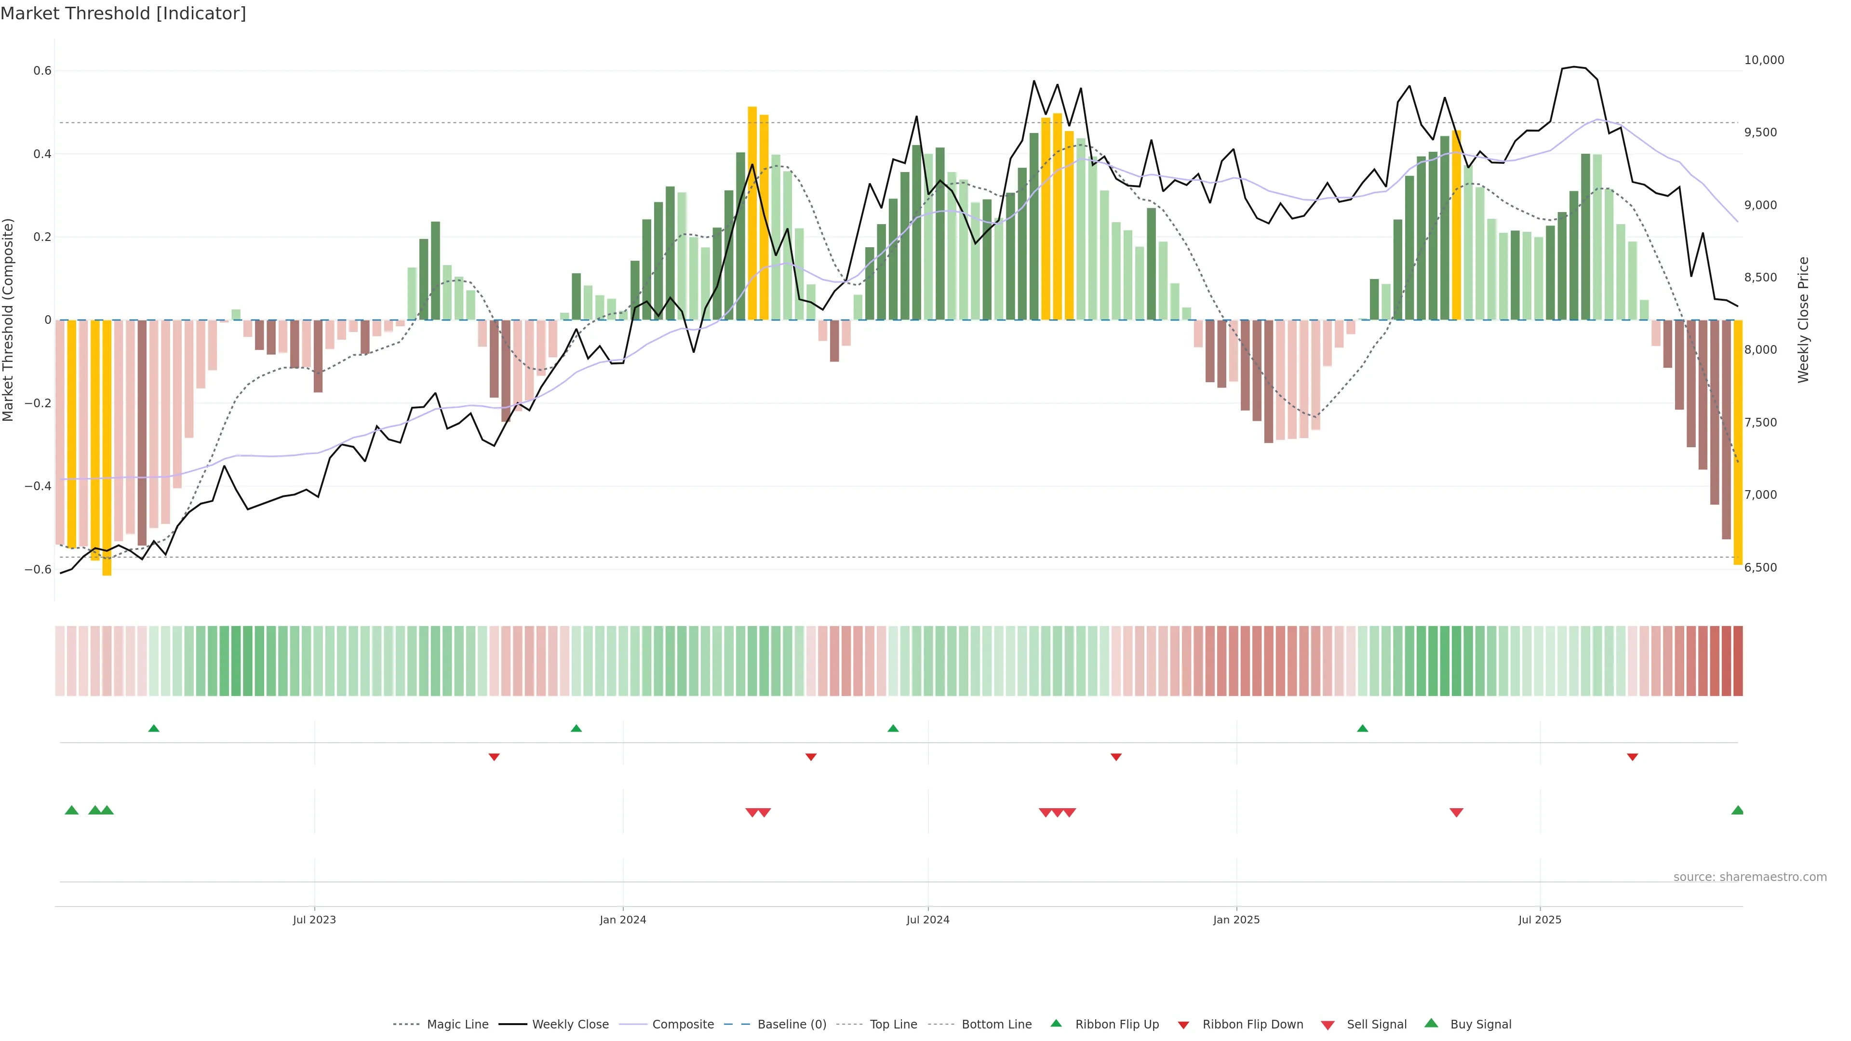
Task: Click the Ribbon Flip Down marker before Jan 2025
Action: (x=1116, y=757)
